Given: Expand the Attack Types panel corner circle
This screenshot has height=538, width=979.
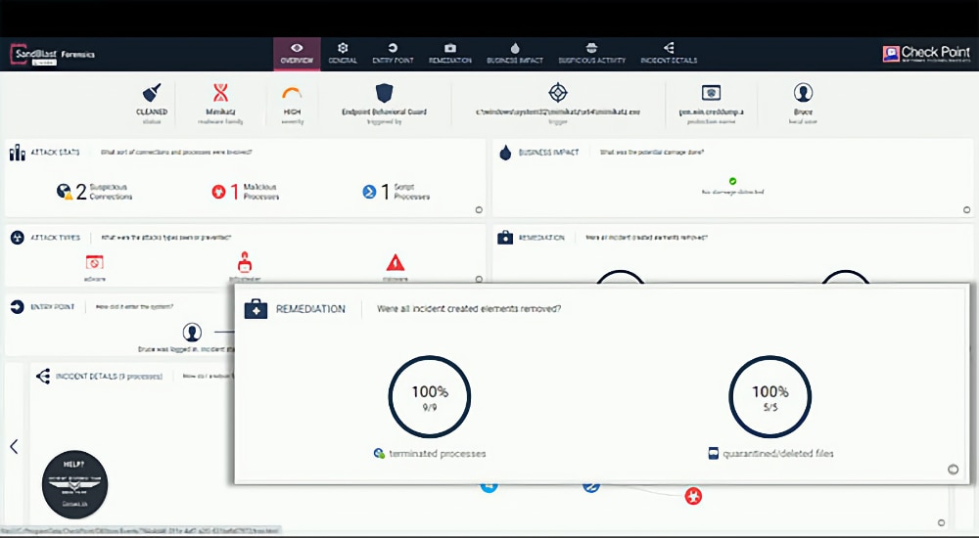Looking at the screenshot, I should point(479,280).
